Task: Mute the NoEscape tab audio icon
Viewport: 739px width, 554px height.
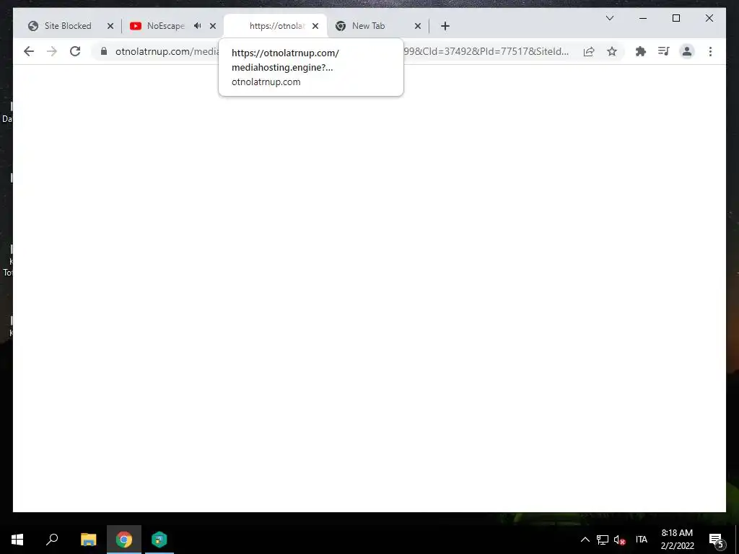Action: [198, 26]
